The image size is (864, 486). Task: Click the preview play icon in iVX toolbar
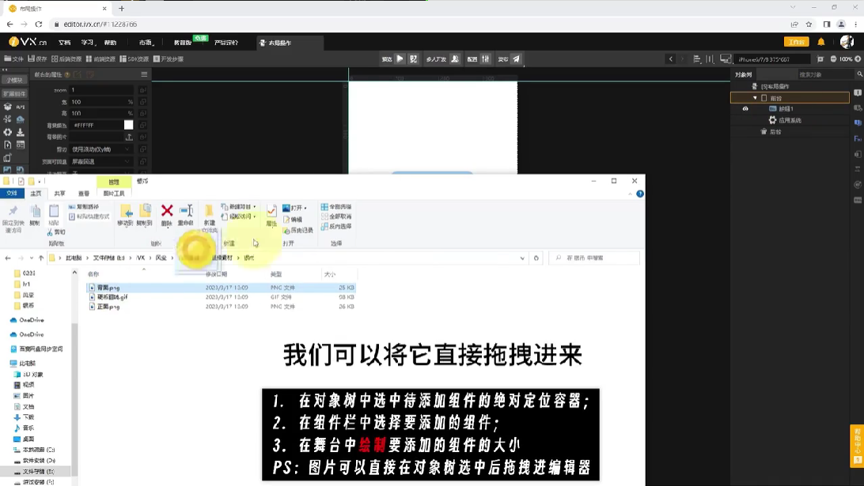[400, 59]
